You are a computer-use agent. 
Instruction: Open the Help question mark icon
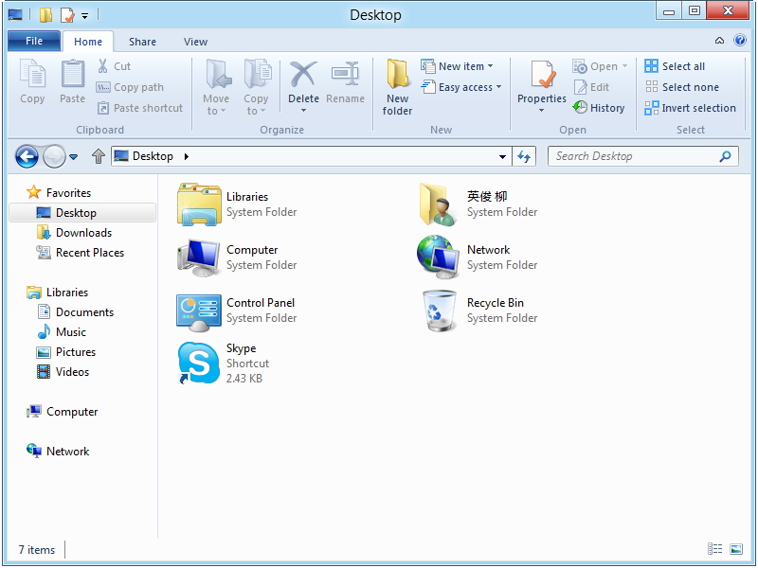pyautogui.click(x=740, y=40)
